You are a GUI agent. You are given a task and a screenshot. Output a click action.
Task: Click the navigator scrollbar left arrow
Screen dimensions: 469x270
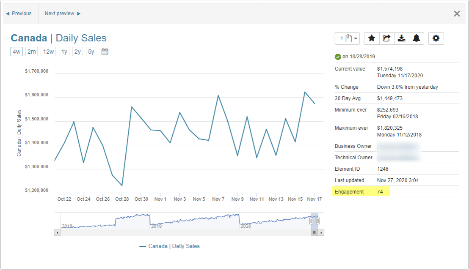(x=57, y=232)
